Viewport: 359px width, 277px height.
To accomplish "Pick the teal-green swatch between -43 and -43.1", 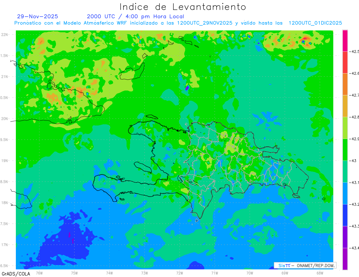I will click(345, 172).
